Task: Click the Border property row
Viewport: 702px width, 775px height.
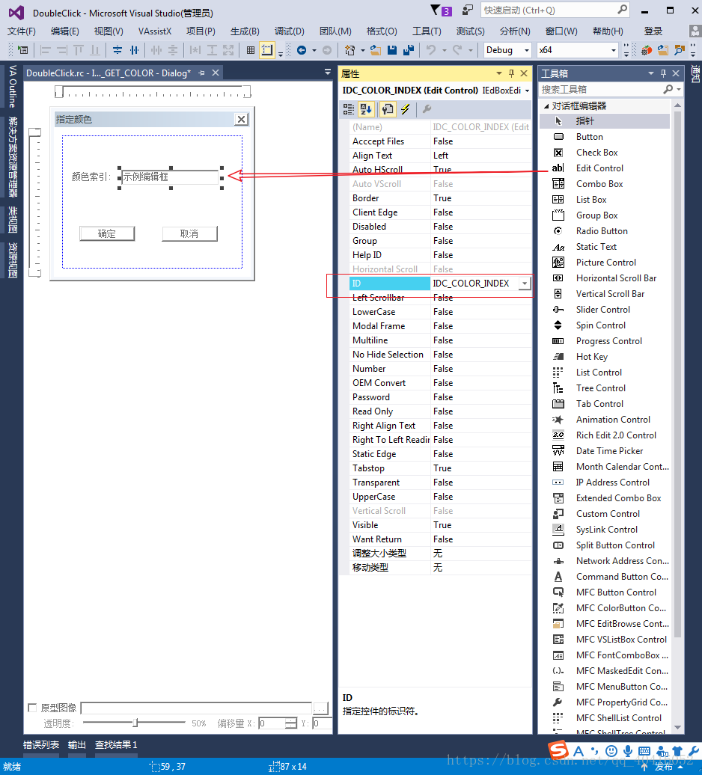Action: point(439,198)
